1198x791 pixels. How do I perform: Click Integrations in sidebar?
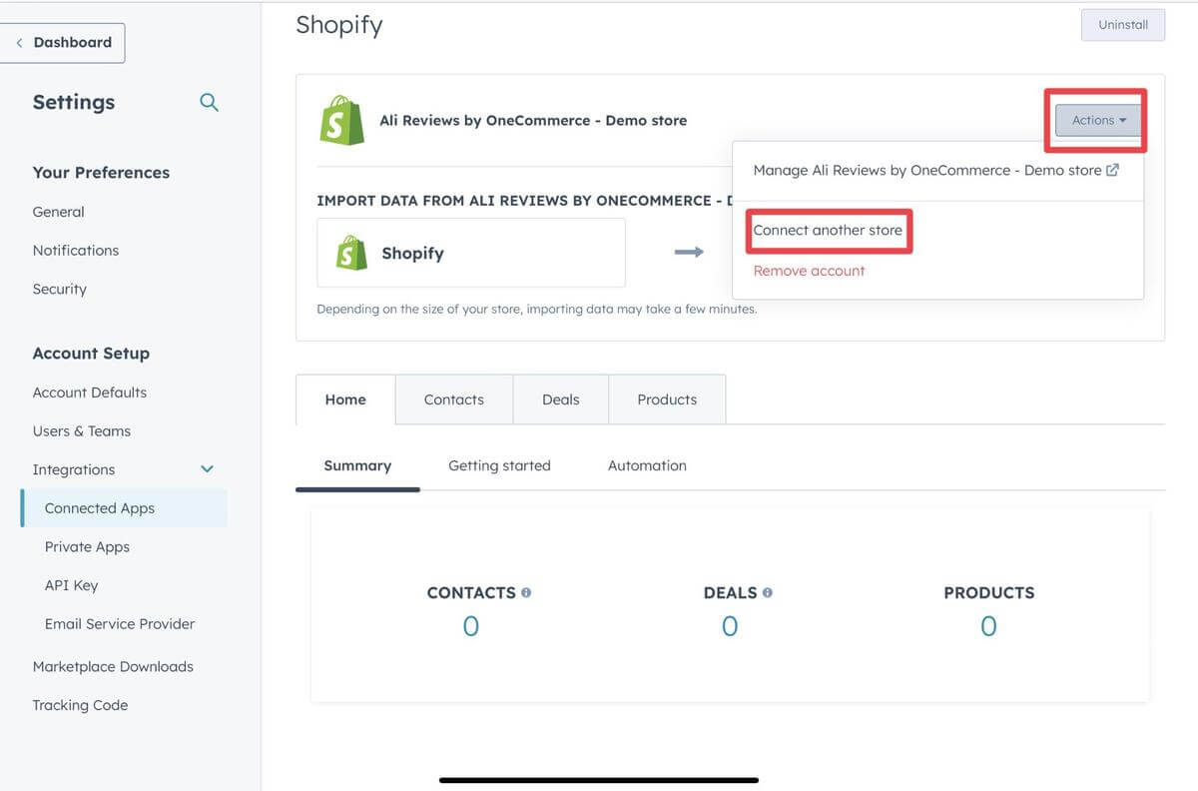pos(73,469)
